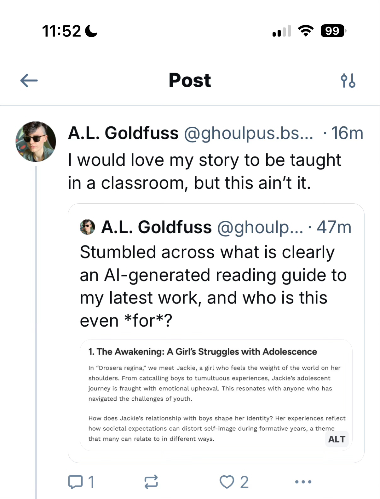Tap the Do Not Disturb moon icon
This screenshot has width=380, height=499.
91,31
